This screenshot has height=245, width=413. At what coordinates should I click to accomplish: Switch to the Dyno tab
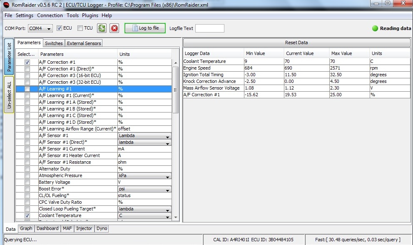pos(102,228)
